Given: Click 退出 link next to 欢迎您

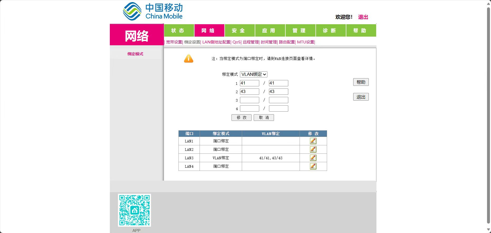Looking at the screenshot, I should [x=363, y=17].
